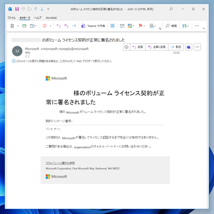
Task: Click the ribbon Reply All icon
Action: coord(66,26)
